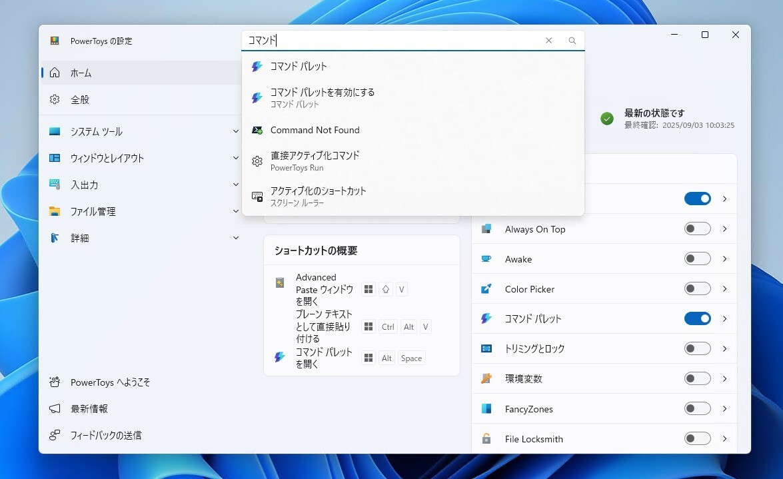Click the green up-to-date checkmark icon
Image resolution: width=783 pixels, height=479 pixels.
607,119
